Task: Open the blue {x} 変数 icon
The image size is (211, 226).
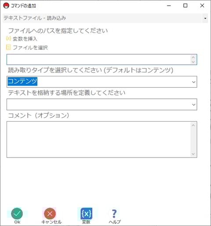Action: (87, 214)
